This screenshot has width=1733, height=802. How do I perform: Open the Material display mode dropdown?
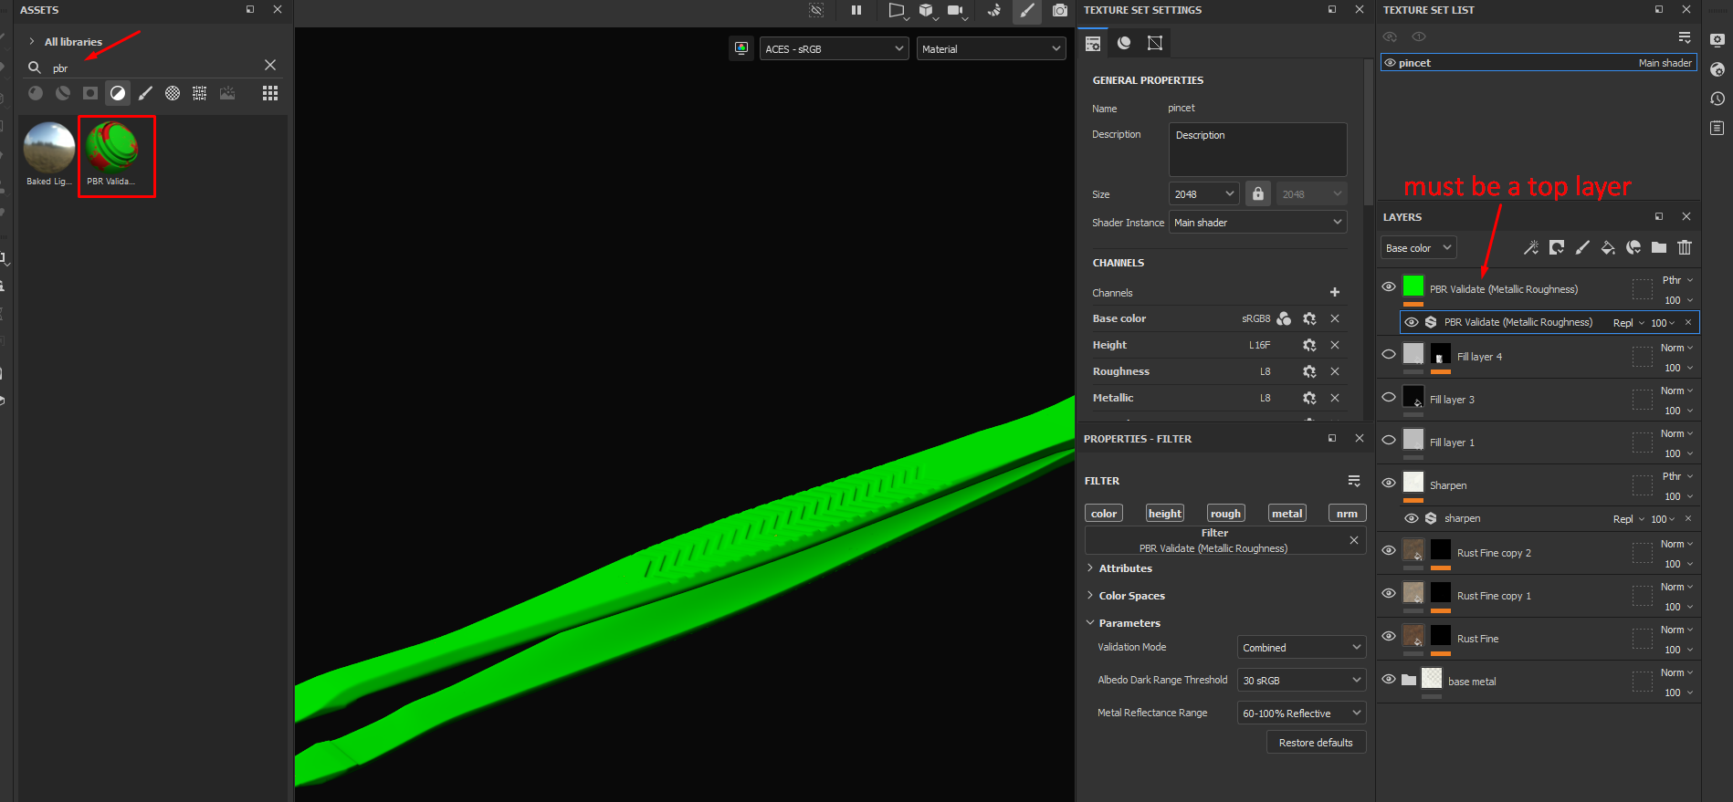(991, 49)
